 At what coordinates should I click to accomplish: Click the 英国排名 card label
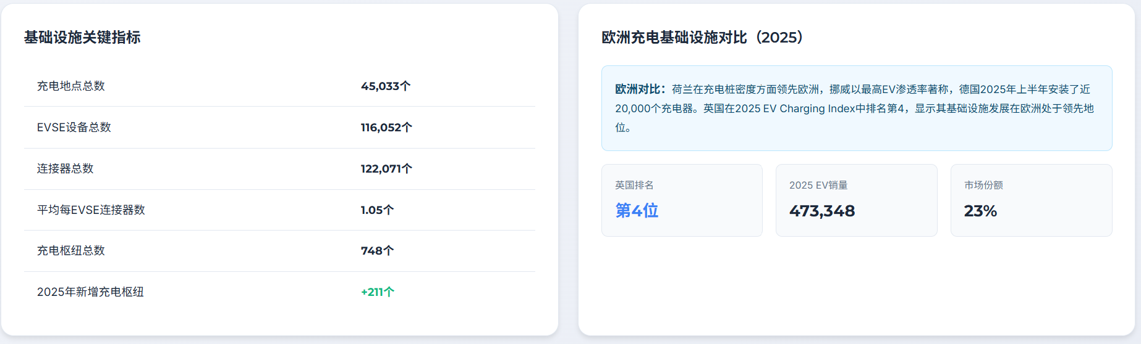tap(634, 185)
